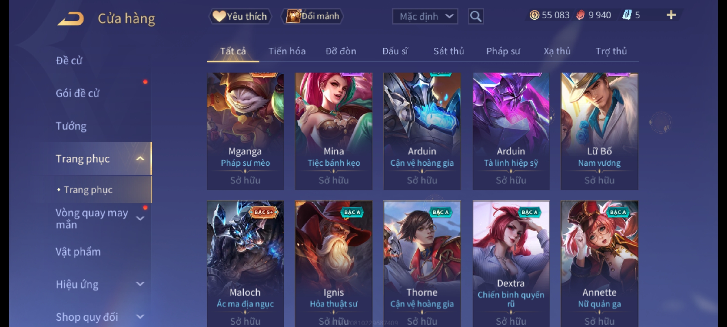Click the plus icon to add currency
Screen dimensions: 727x327
(x=671, y=15)
